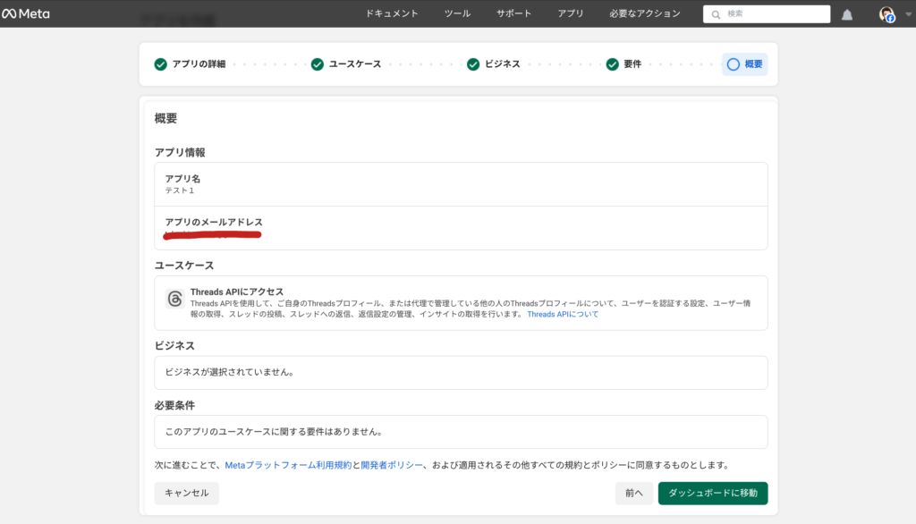Open the アプリ menu
The height and width of the screenshot is (524, 916).
click(570, 13)
